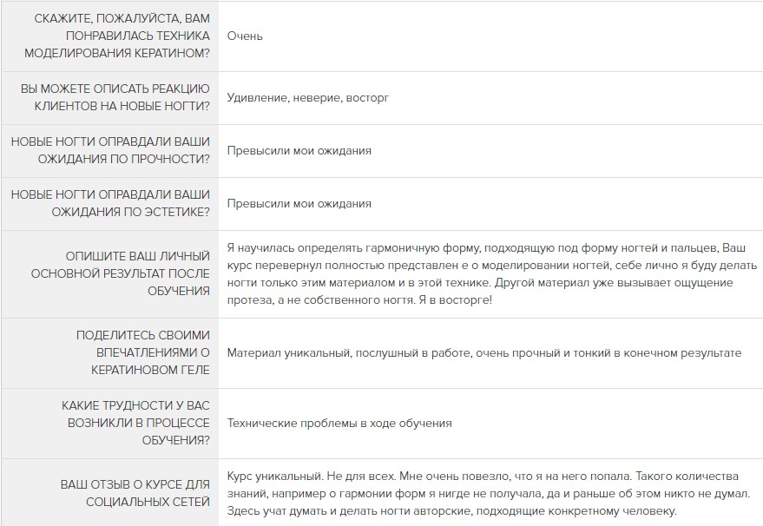Click the 'Какие трудности у вас возникли' question

click(135, 423)
